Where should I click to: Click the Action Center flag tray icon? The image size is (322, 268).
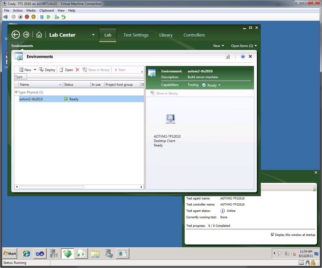[280, 254]
